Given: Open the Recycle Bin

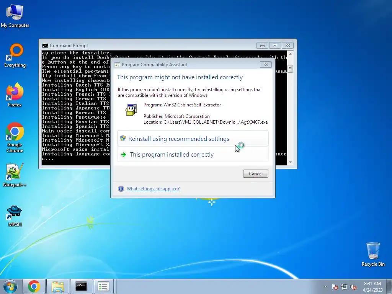Looking at the screenshot, I should pyautogui.click(x=373, y=254).
